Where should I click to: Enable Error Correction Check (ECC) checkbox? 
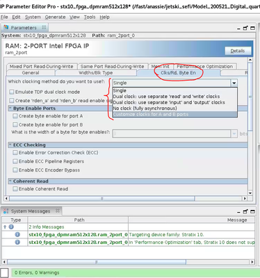15,153
